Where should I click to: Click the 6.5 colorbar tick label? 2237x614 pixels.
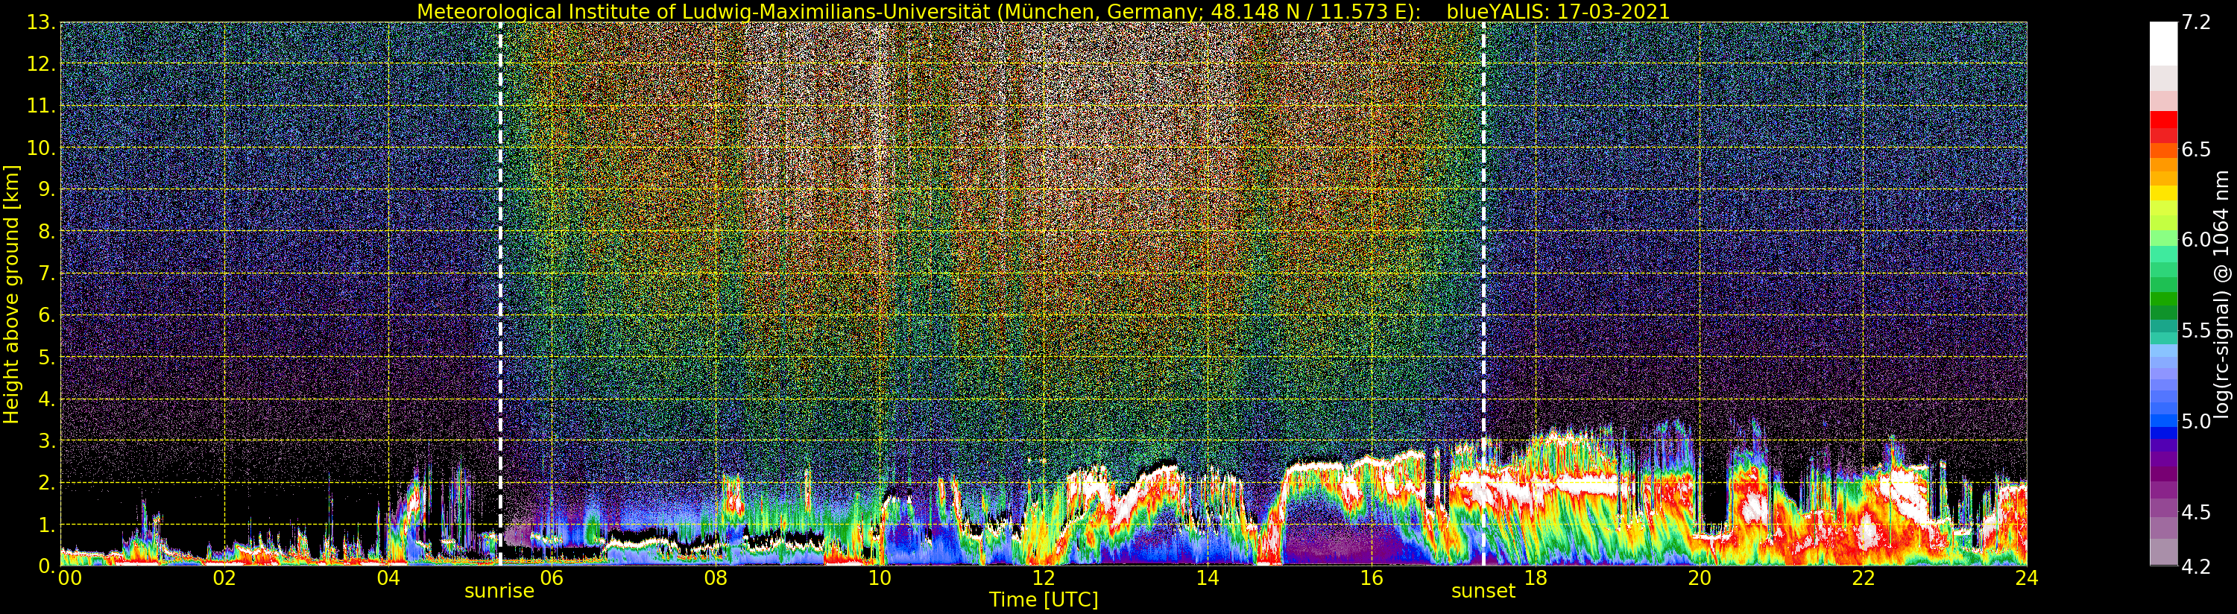pyautogui.click(x=2196, y=149)
